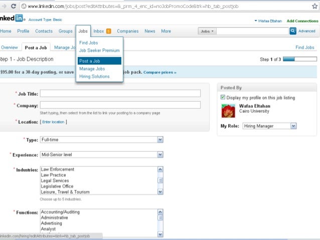The height and width of the screenshot is (240, 320).
Task: Choose Post a Job in dropdown menu
Action: pos(99,61)
